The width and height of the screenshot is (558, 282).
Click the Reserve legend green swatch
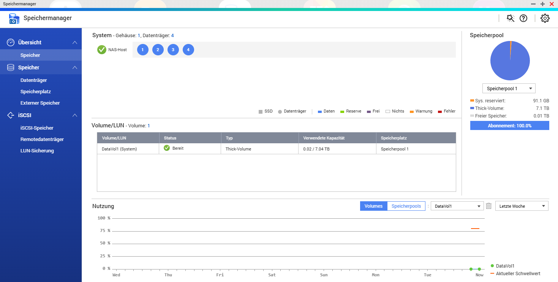pos(342,111)
